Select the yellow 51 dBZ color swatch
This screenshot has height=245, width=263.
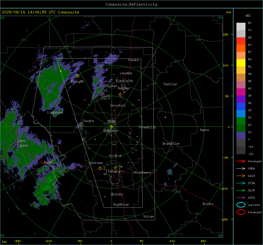(241, 63)
